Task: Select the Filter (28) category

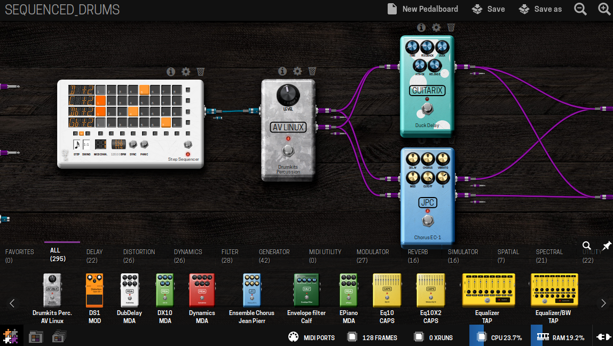Action: pyautogui.click(x=230, y=256)
